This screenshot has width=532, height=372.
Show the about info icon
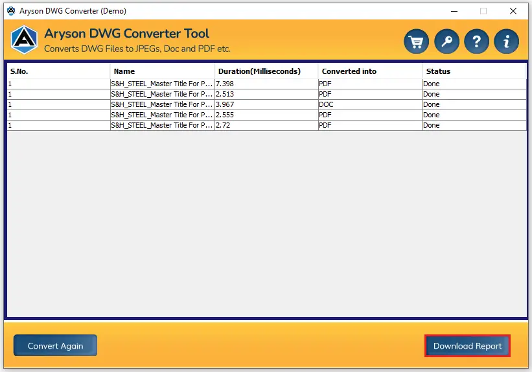[507, 41]
